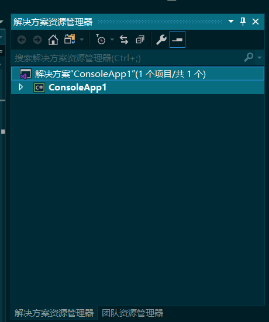The height and width of the screenshot is (322, 269).
Task: Close the Solution Explorer panel
Action: tap(256, 22)
